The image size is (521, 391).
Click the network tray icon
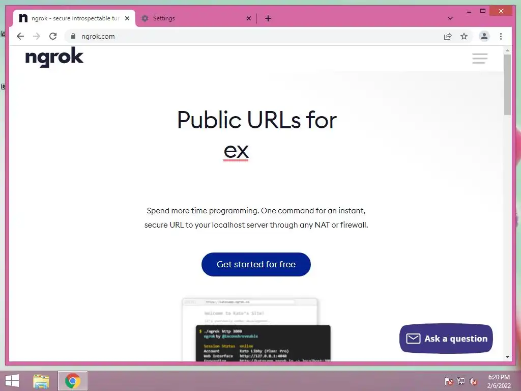(460, 381)
